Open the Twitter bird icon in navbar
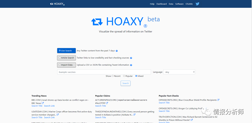The width and height of the screenshot is (252, 123). (197, 4)
